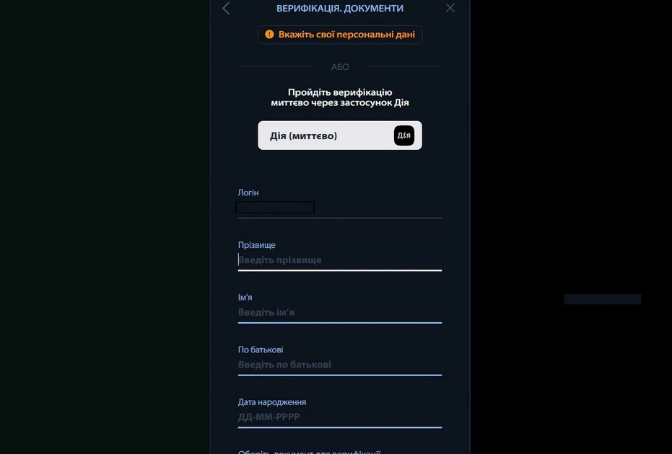Click the "Оберіть документ для верифікації" label
672x454 pixels.
309,452
